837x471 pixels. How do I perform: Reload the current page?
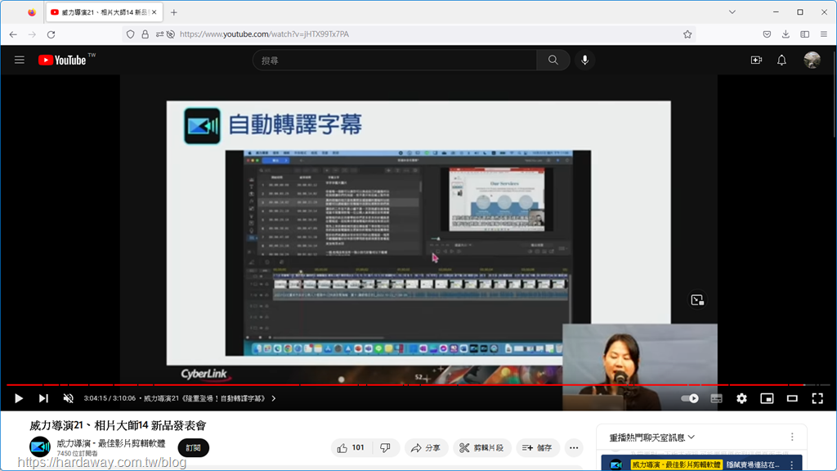pyautogui.click(x=51, y=34)
